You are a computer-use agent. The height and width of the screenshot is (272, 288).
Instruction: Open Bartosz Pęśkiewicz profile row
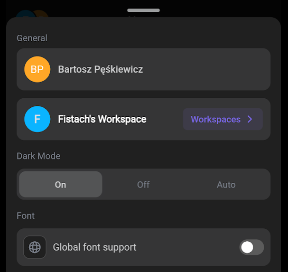[x=143, y=69]
